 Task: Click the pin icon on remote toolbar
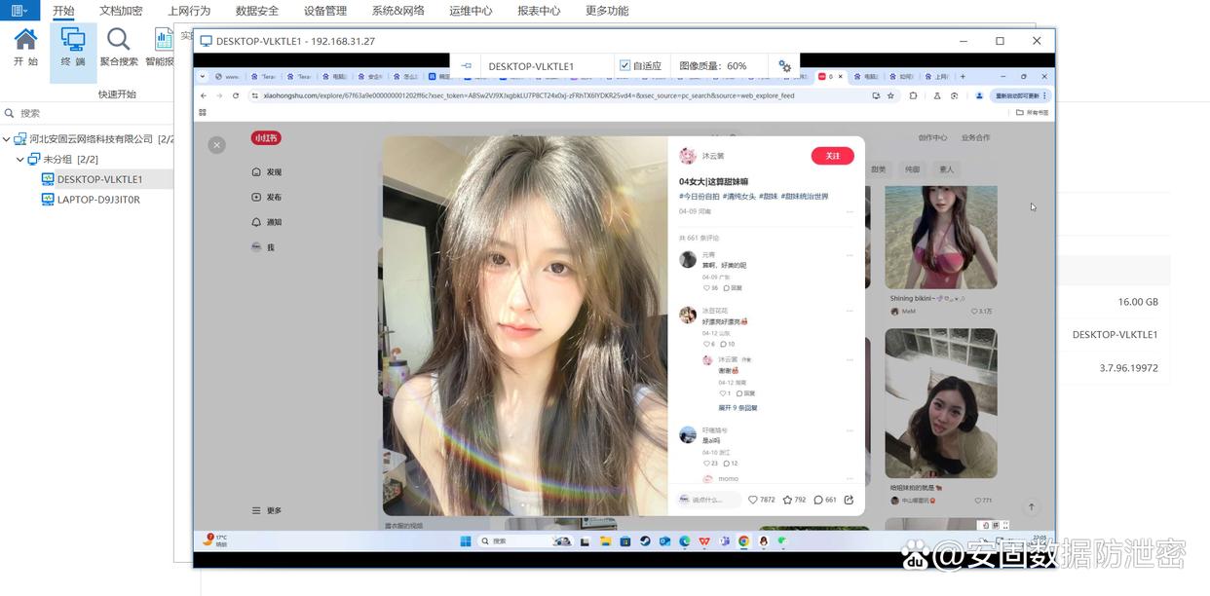[467, 66]
